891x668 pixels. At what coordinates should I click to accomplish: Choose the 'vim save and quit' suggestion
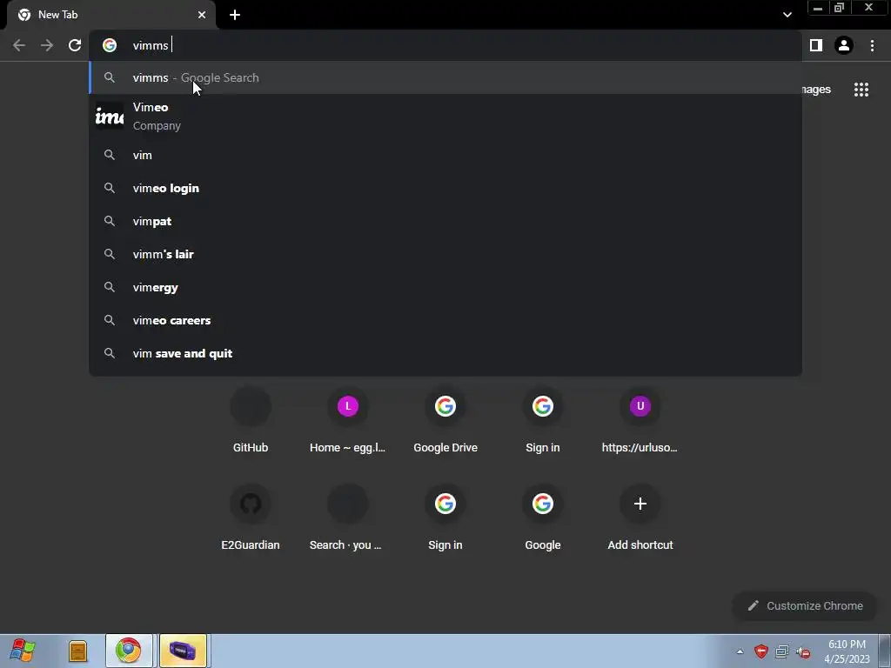(x=445, y=353)
